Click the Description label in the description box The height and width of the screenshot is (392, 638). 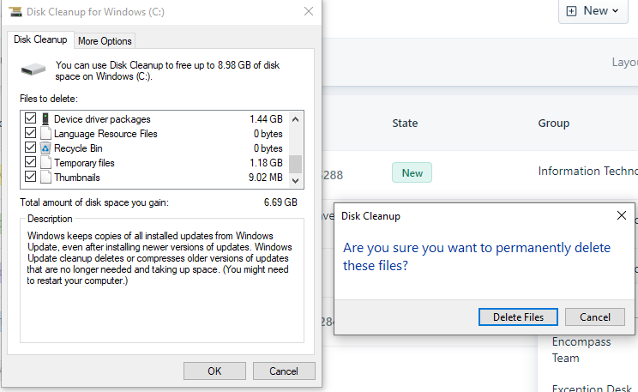point(50,219)
